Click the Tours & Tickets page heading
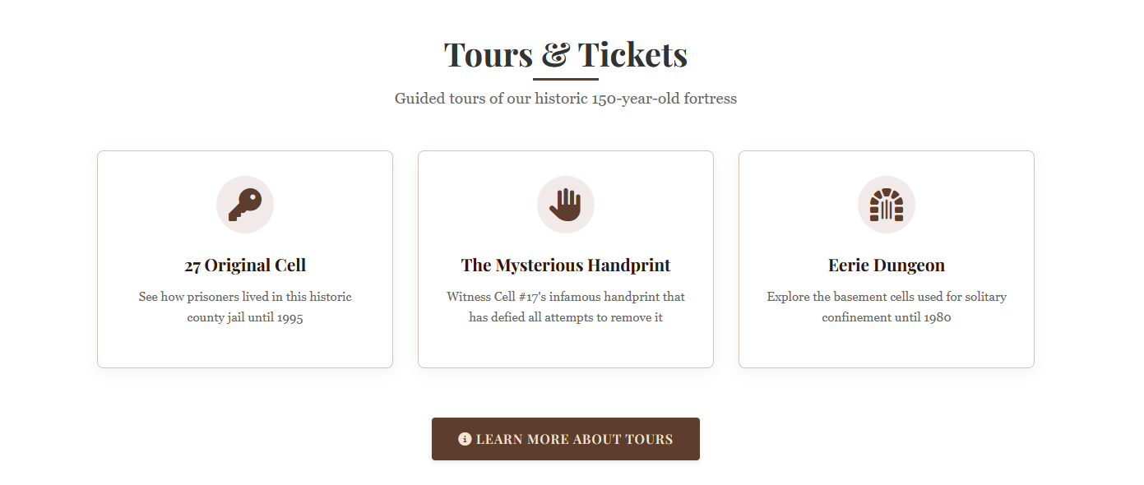 coord(565,54)
